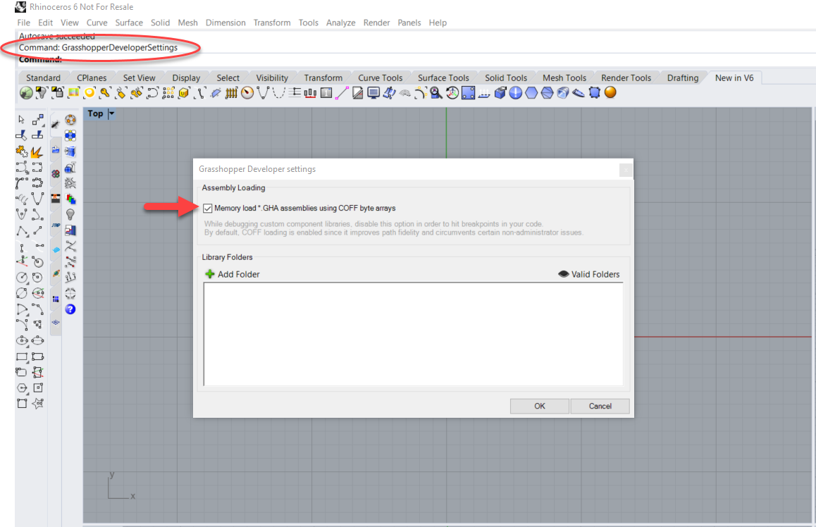Click the Add Folder button
The width and height of the screenshot is (816, 527).
pyautogui.click(x=232, y=274)
